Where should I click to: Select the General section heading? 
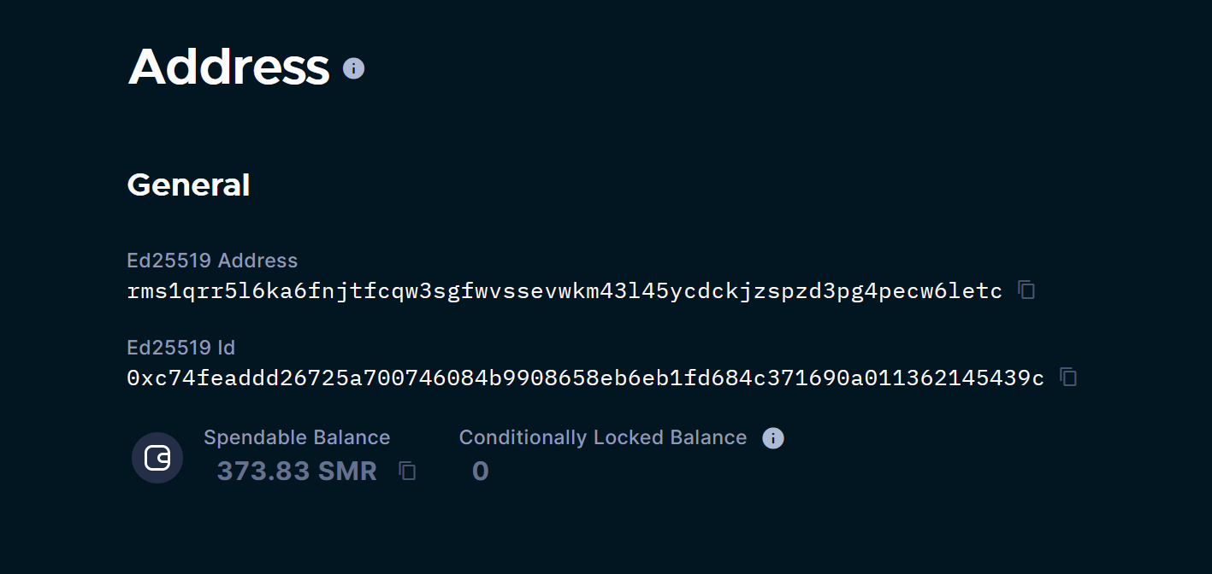tap(188, 184)
